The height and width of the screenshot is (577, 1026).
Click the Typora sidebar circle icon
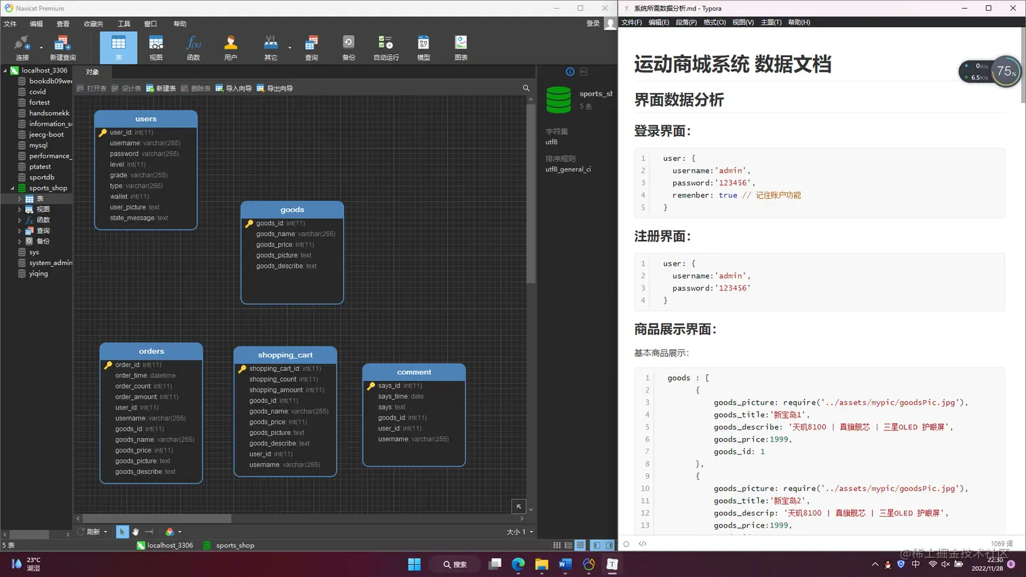626,544
